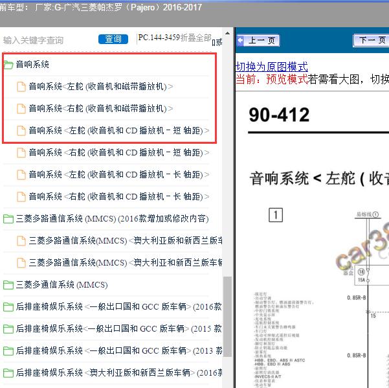Select 三菱多通信系统 (MMCS) folder label

point(61,284)
